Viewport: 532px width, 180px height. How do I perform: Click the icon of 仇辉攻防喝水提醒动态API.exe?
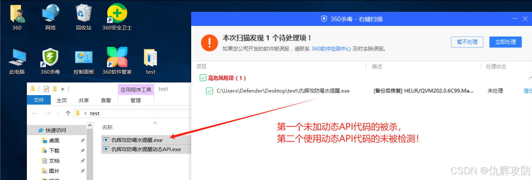tap(106, 149)
